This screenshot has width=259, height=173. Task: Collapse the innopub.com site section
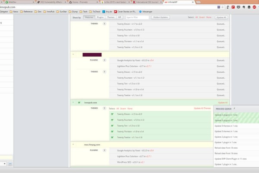click(73, 103)
